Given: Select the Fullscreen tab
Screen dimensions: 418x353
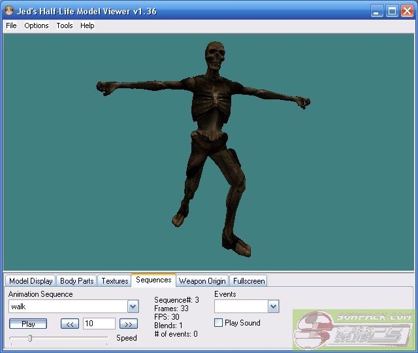Looking at the screenshot, I should 248,281.
